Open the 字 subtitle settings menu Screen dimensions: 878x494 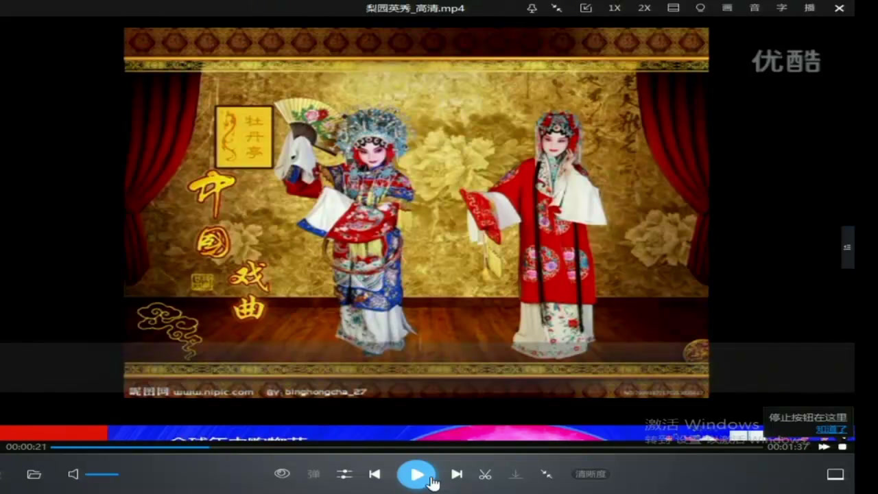(782, 8)
